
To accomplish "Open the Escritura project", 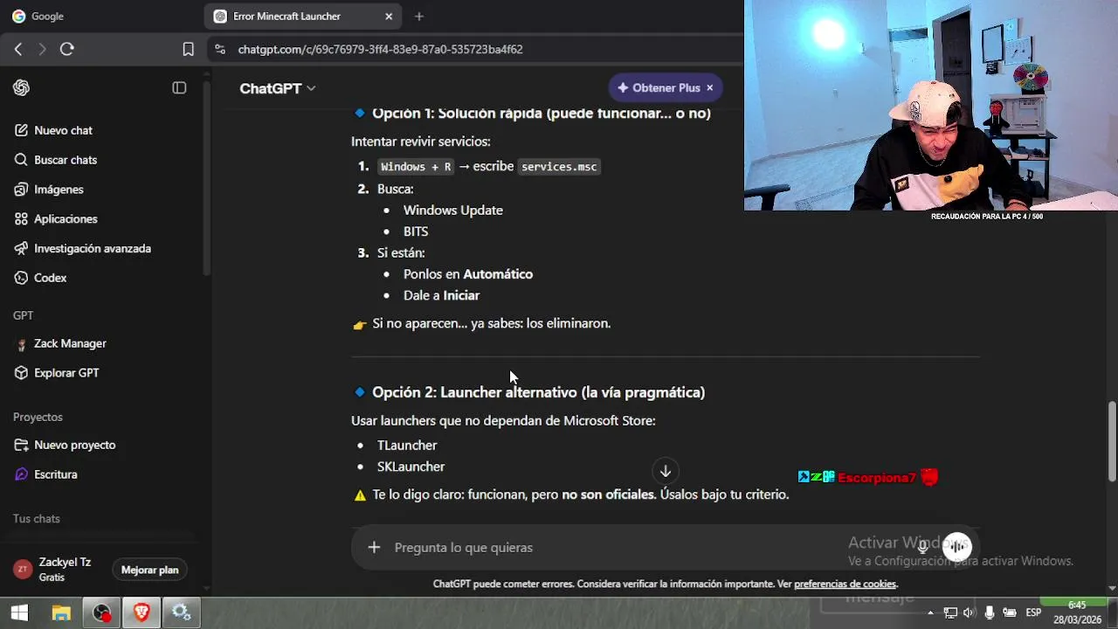I will click(55, 474).
